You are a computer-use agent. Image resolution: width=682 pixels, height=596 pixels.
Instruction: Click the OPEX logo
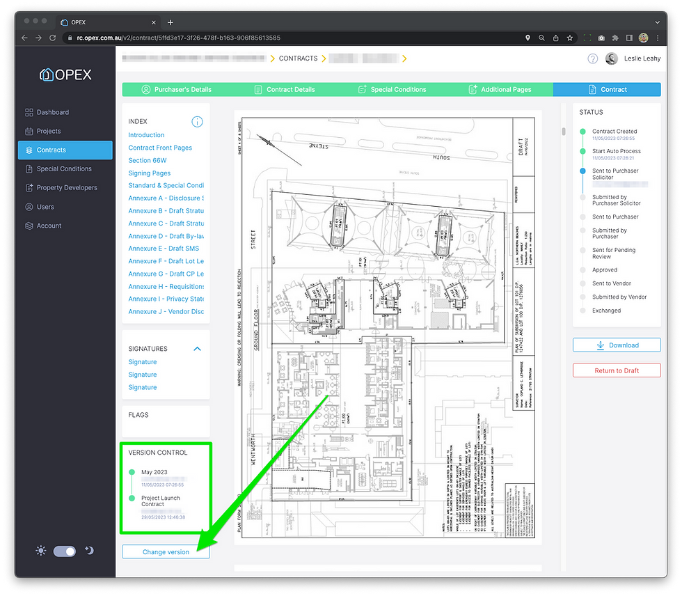tap(65, 74)
